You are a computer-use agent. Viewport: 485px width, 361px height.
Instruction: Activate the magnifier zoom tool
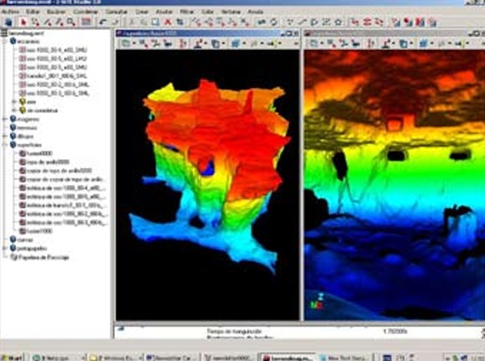click(71, 23)
